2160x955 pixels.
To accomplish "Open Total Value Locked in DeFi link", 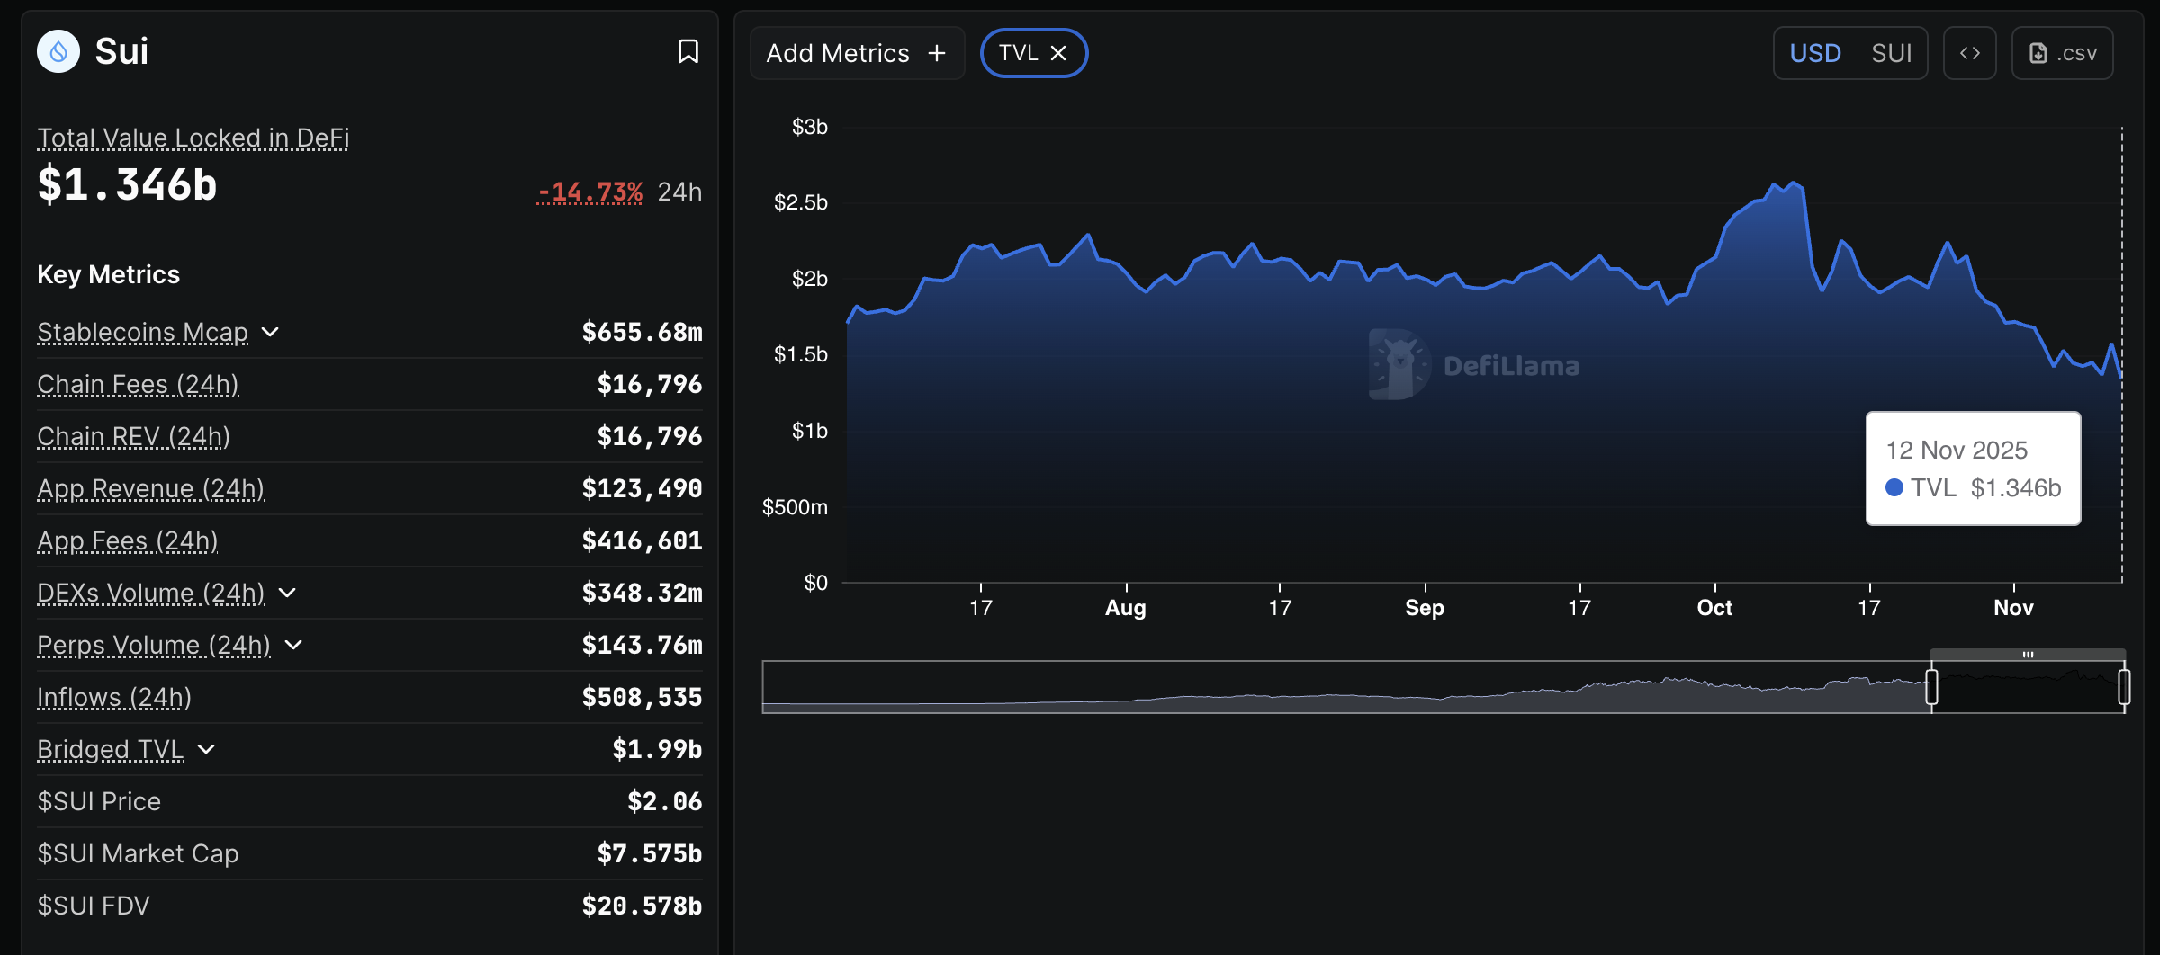I will [x=193, y=138].
